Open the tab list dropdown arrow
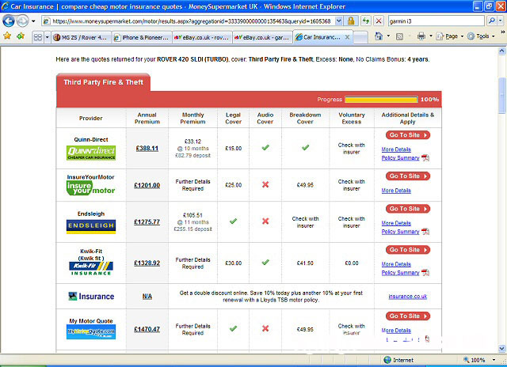Image resolution: width=507 pixels, height=367 pixels. point(48,37)
